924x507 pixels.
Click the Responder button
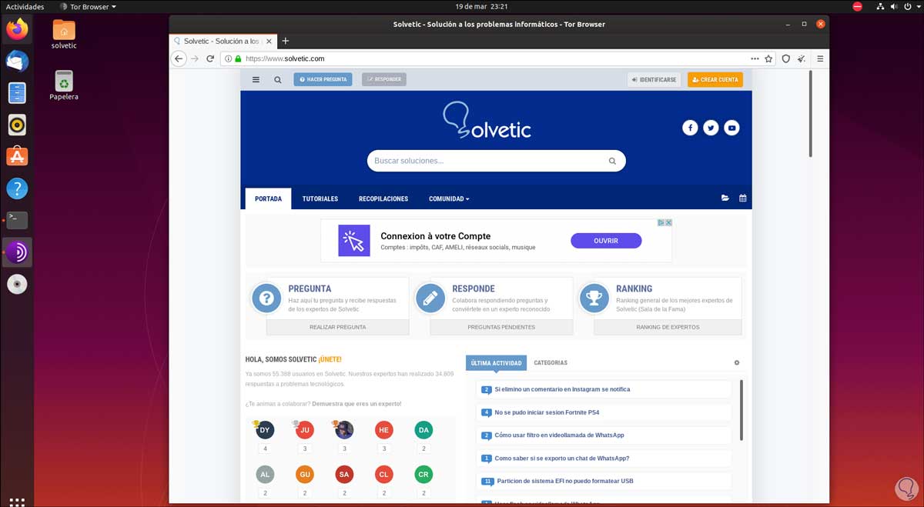pyautogui.click(x=384, y=79)
